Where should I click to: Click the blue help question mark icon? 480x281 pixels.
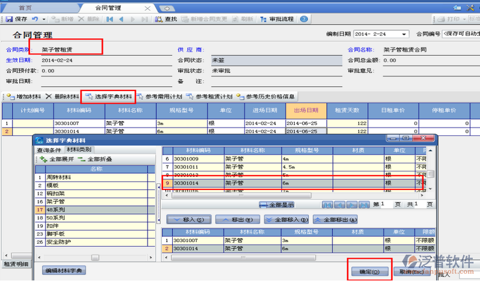304,19
